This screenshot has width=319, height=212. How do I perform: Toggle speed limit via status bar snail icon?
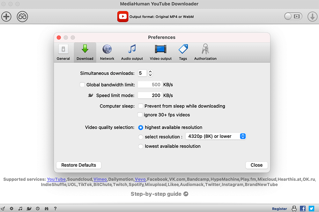(29, 208)
